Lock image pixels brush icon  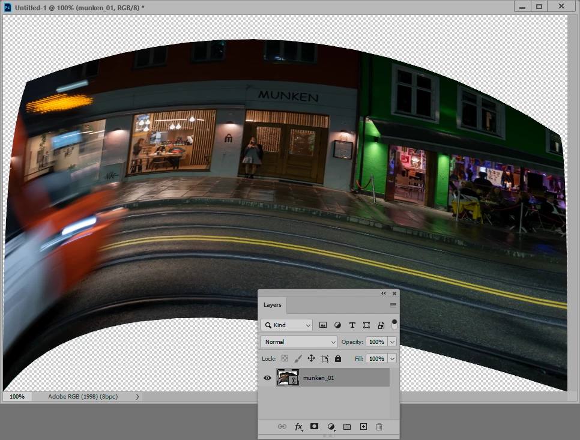(298, 358)
